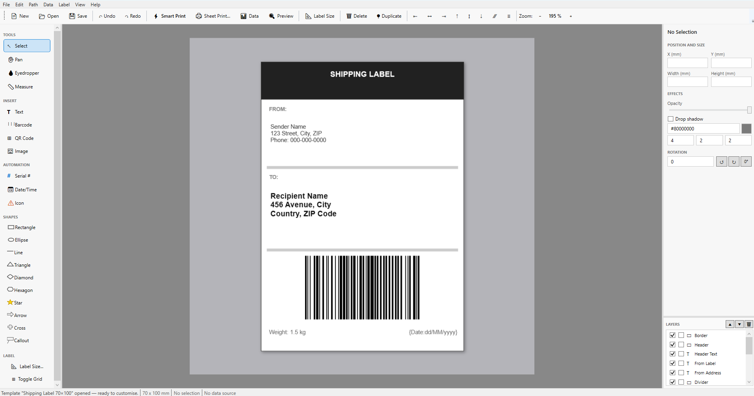Move layer up in Layers panel
The width and height of the screenshot is (754, 396).
click(730, 324)
